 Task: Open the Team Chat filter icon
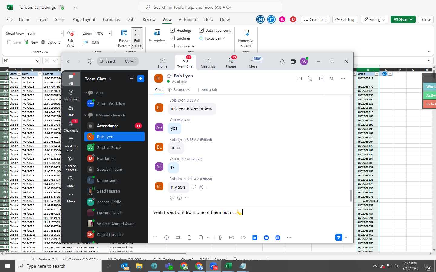point(131,79)
